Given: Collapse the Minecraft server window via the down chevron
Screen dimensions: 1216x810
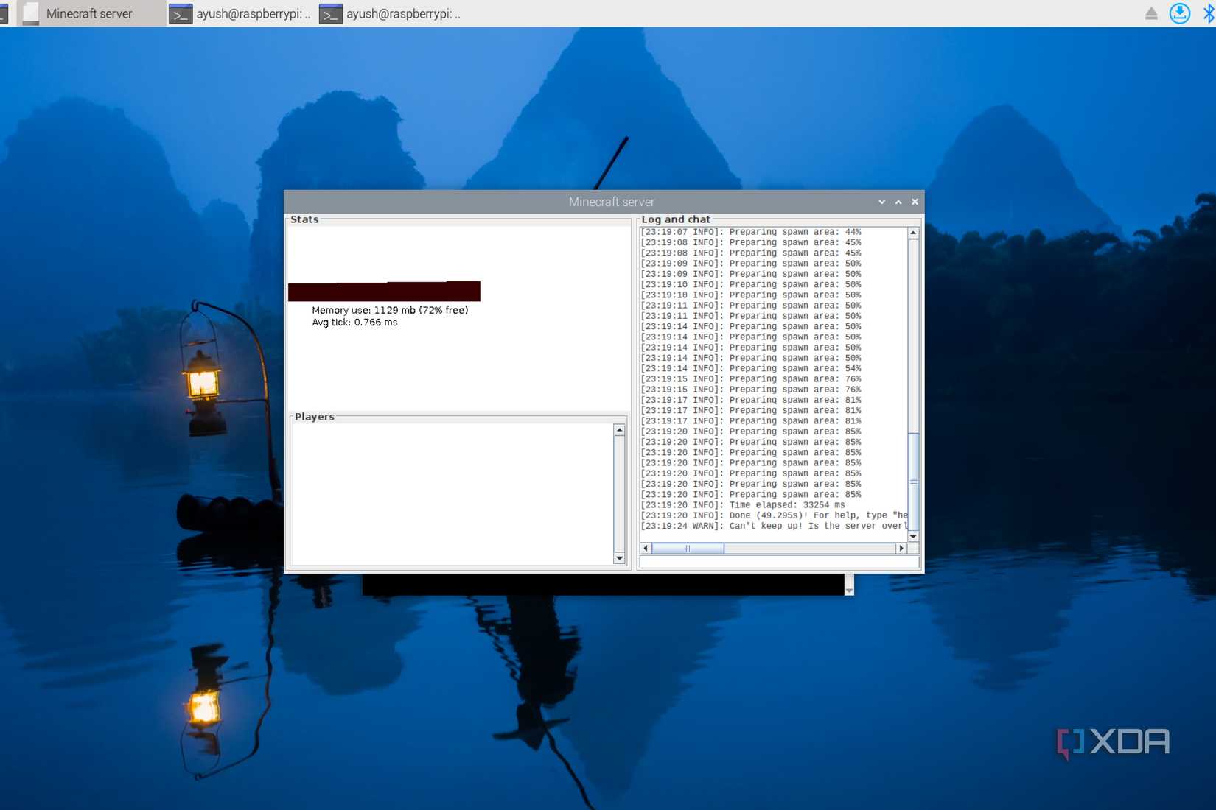Looking at the screenshot, I should click(881, 202).
